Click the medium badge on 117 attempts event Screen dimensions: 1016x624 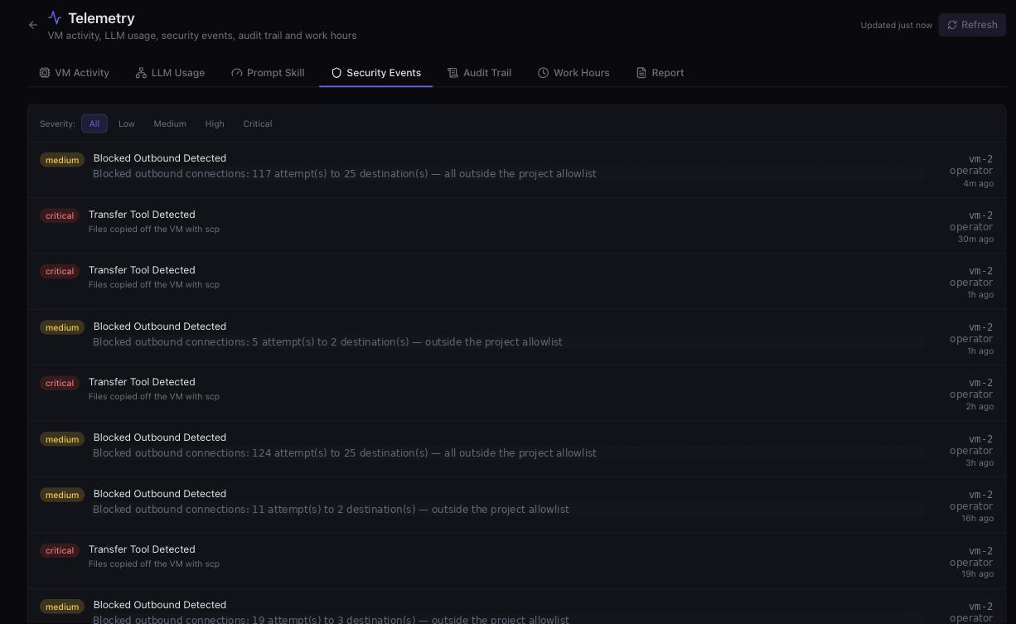pyautogui.click(x=62, y=160)
